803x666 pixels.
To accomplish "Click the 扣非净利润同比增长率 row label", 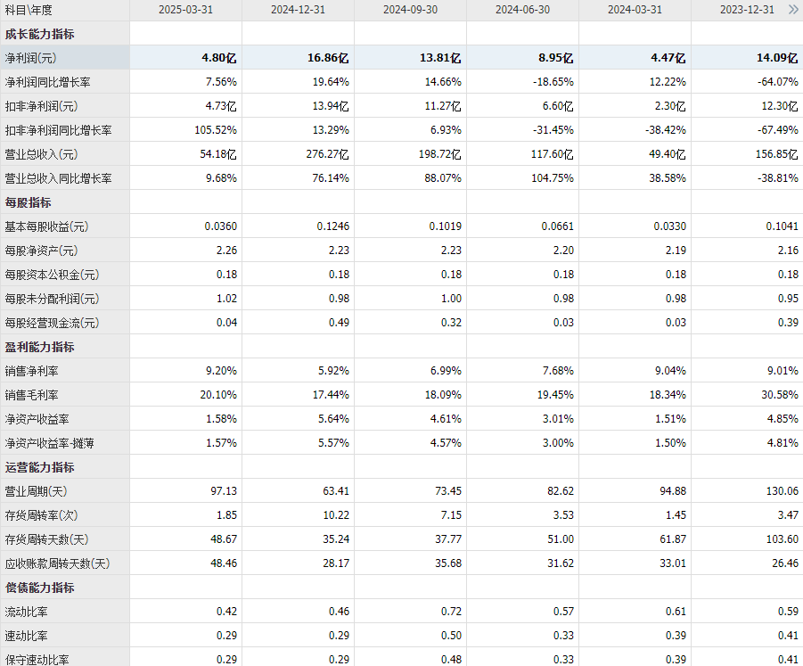I will 59,130.
